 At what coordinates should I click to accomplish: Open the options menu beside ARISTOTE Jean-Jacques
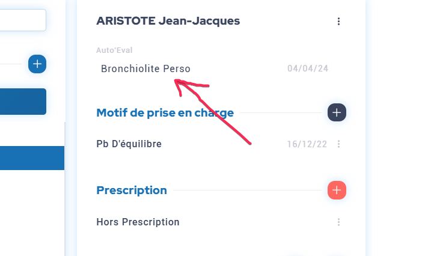pyautogui.click(x=338, y=22)
